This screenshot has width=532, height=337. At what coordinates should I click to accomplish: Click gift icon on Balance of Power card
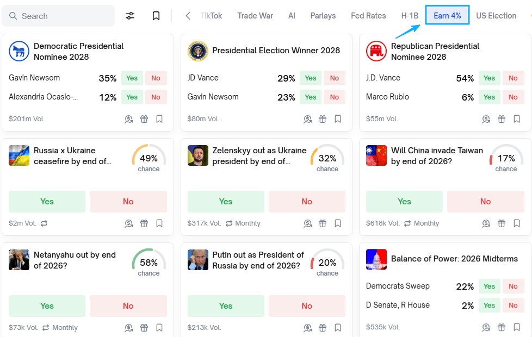coord(502,328)
